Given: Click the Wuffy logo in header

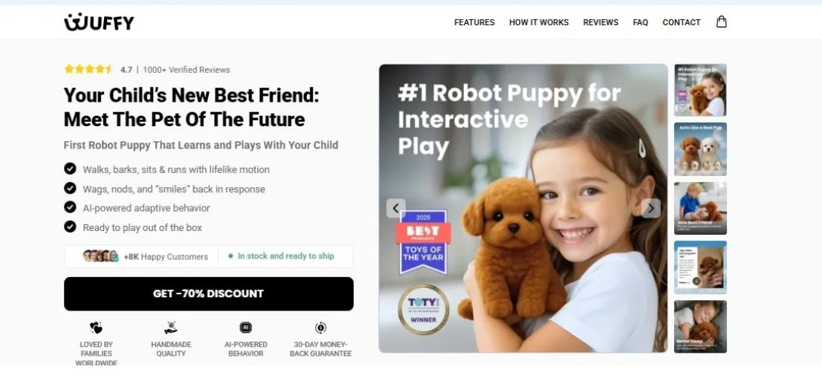Looking at the screenshot, I should pos(99,22).
